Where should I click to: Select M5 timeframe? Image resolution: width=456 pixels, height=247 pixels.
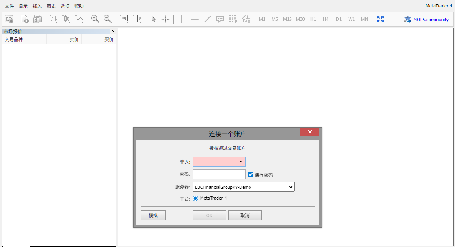[275, 19]
